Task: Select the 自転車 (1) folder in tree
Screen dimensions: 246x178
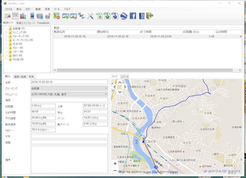Action: [x=19, y=28]
